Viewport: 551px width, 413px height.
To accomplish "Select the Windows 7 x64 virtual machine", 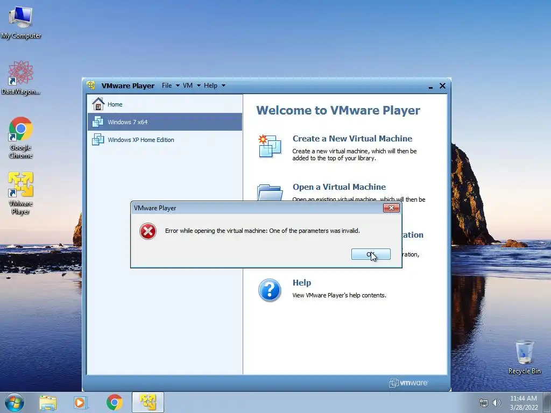I will click(165, 122).
